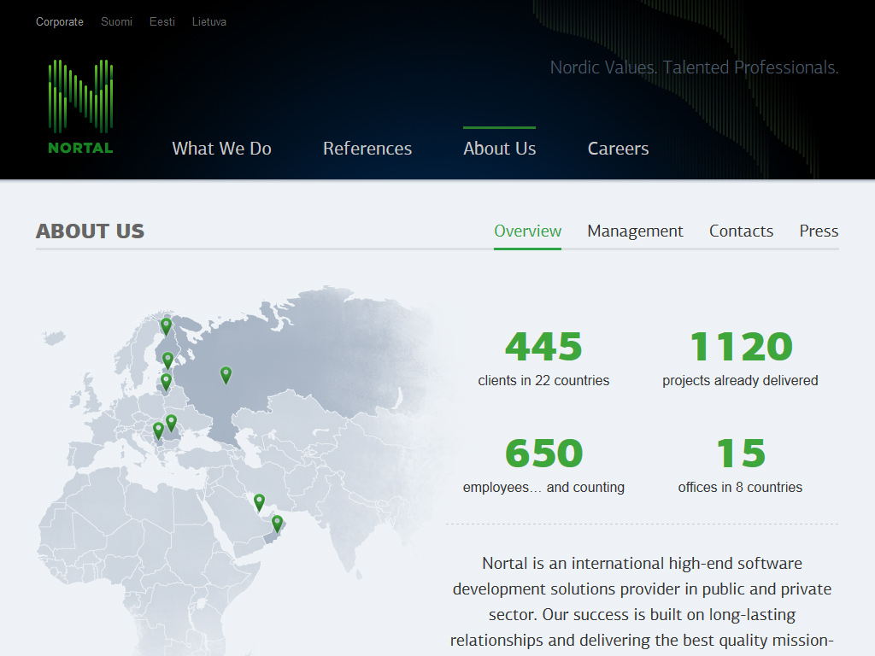Image resolution: width=875 pixels, height=656 pixels.
Task: Click the northernmost map pin in Finland
Action: (166, 325)
